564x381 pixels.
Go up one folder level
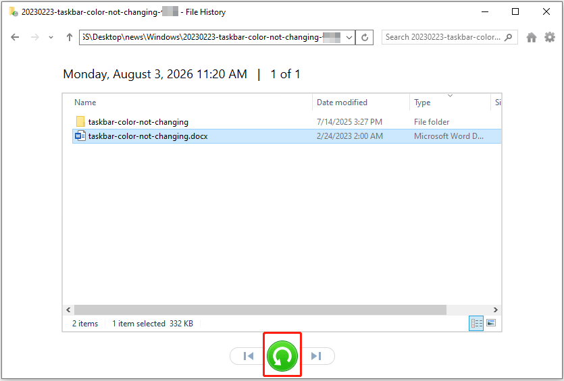pos(70,37)
